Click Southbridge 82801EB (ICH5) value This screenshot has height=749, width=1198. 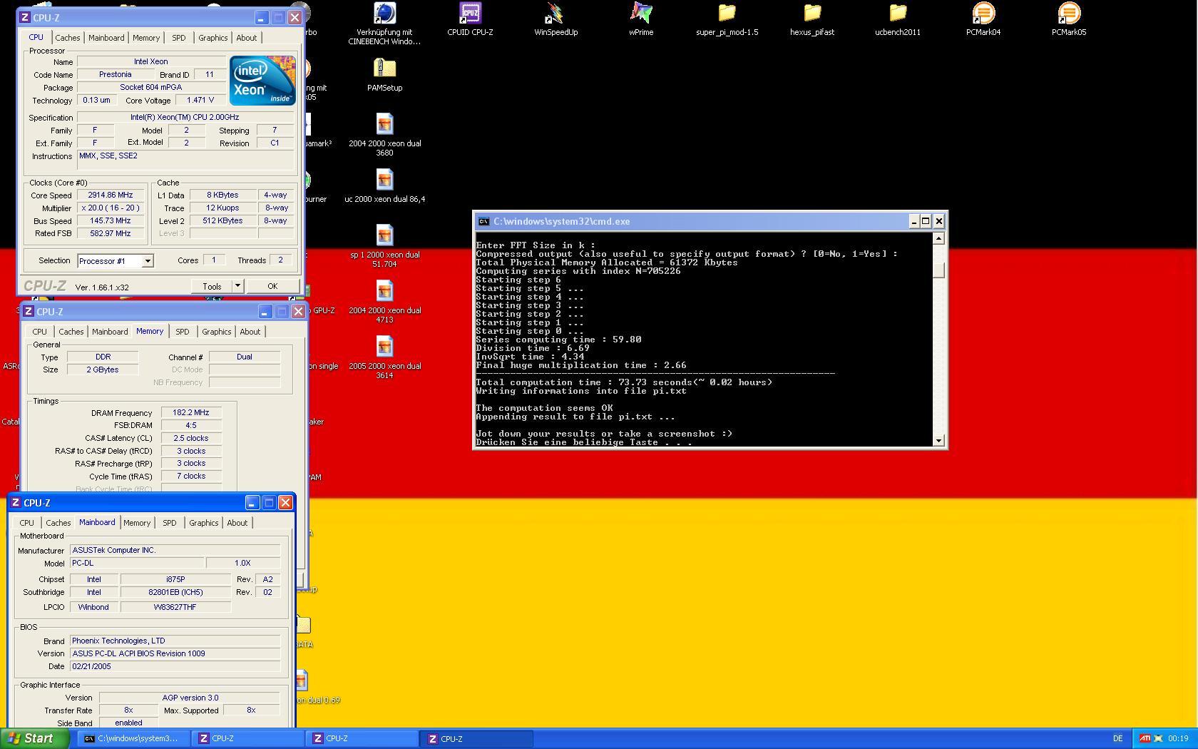click(x=175, y=593)
